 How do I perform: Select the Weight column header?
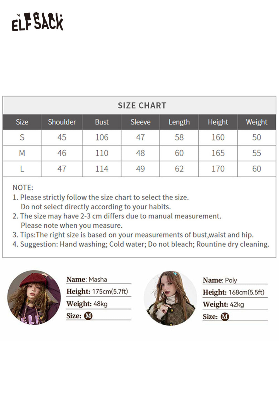pos(256,122)
